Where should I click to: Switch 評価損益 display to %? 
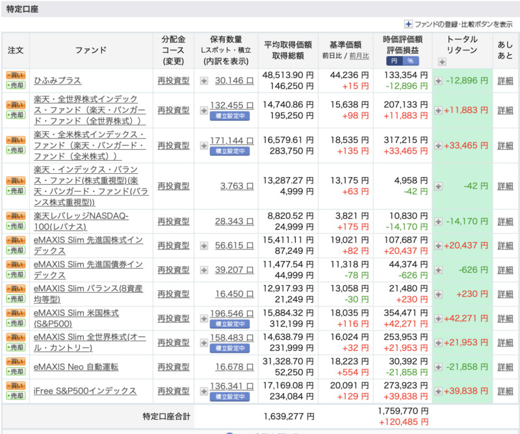(411, 61)
